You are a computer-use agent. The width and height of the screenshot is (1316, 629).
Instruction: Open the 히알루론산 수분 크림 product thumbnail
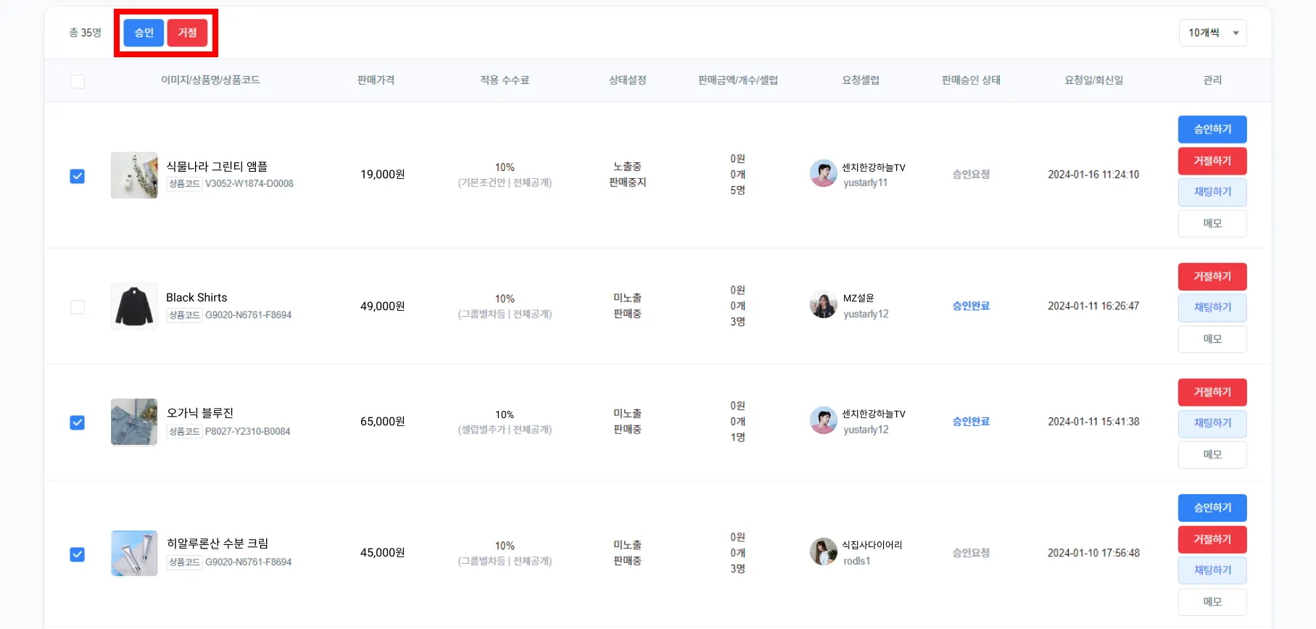coord(134,553)
